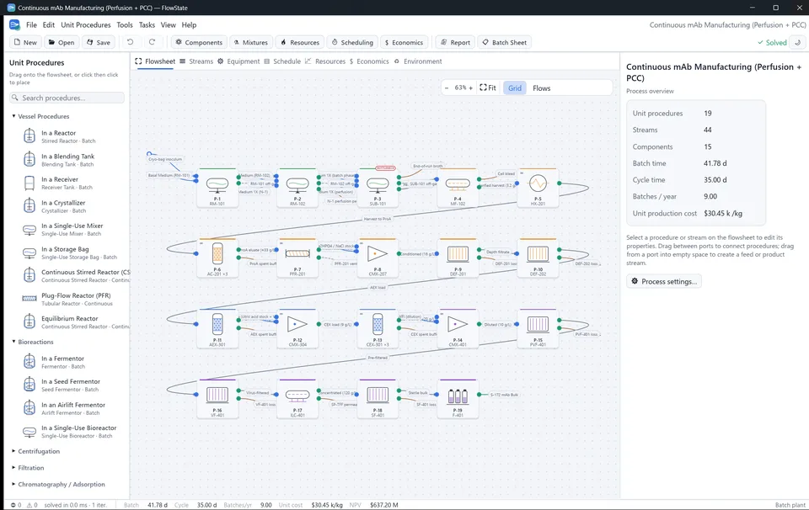Switch to the Equipment tab
This screenshot has height=510, width=809.
(238, 61)
